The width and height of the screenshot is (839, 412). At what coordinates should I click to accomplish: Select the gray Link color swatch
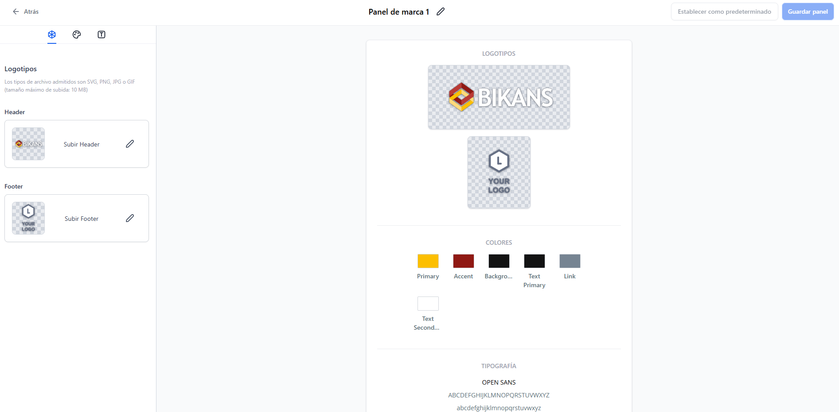click(x=570, y=261)
